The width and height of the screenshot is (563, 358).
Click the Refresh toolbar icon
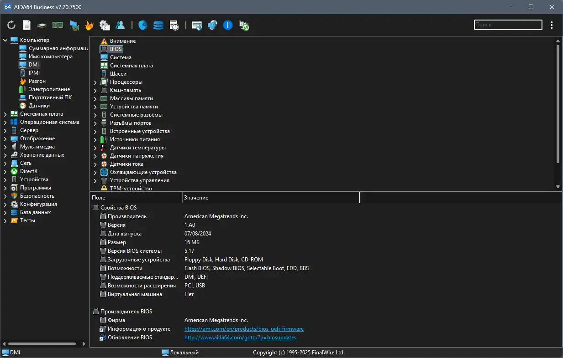click(11, 25)
